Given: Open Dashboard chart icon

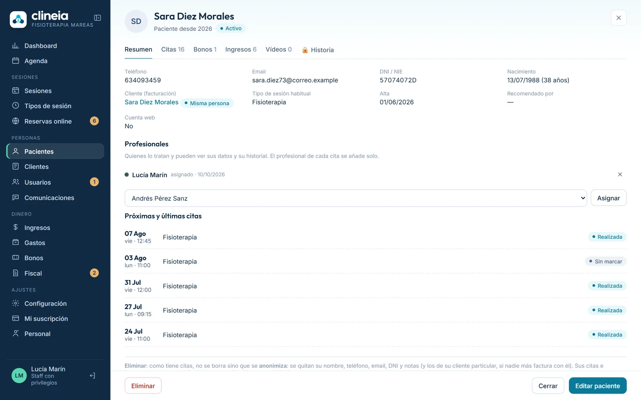Looking at the screenshot, I should pos(16,46).
